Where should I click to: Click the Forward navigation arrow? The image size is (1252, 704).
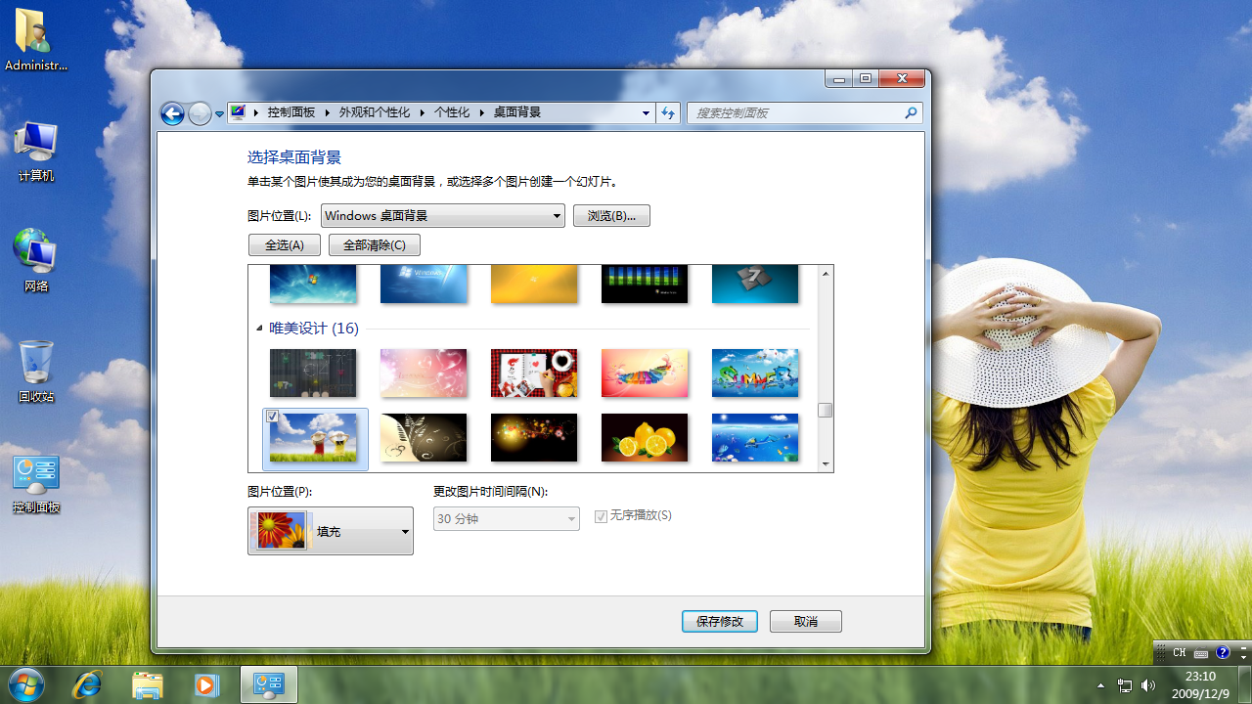tap(200, 113)
